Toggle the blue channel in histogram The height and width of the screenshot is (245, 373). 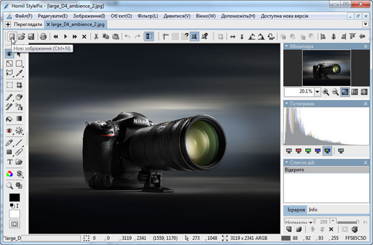[x=318, y=151]
